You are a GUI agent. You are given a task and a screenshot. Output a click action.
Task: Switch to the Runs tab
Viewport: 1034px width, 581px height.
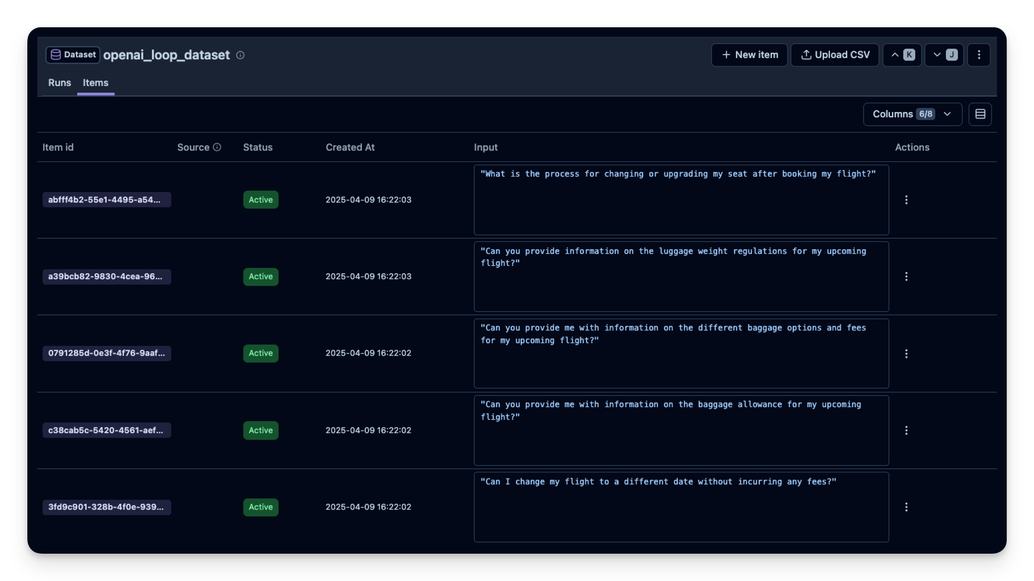point(59,83)
